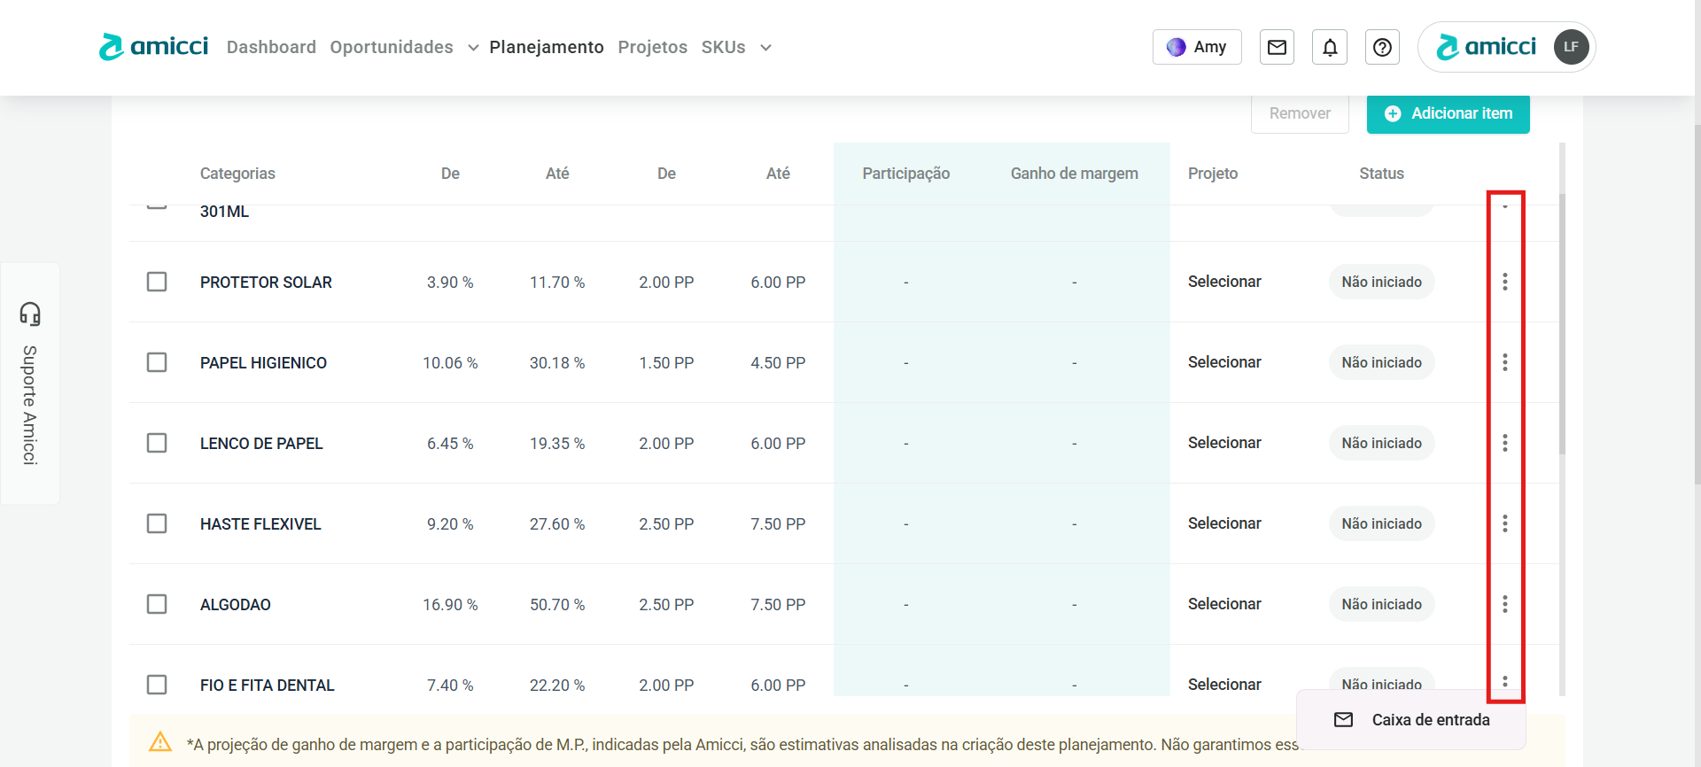
Task: Check the PROTETOR SOLAR checkbox
Action: 157,282
